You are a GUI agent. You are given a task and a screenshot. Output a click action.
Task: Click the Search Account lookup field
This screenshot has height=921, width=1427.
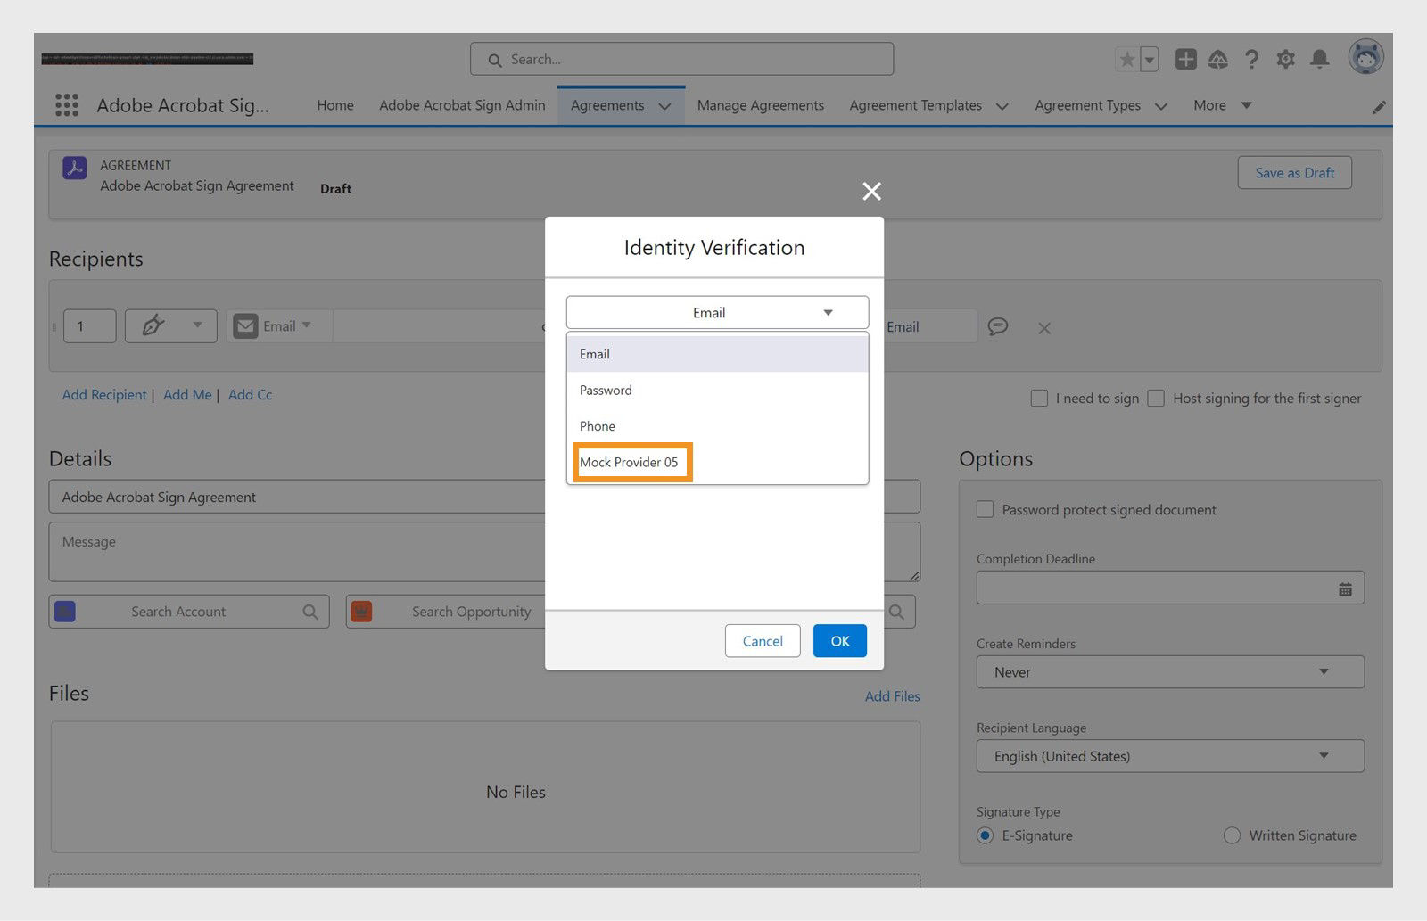pos(189,612)
